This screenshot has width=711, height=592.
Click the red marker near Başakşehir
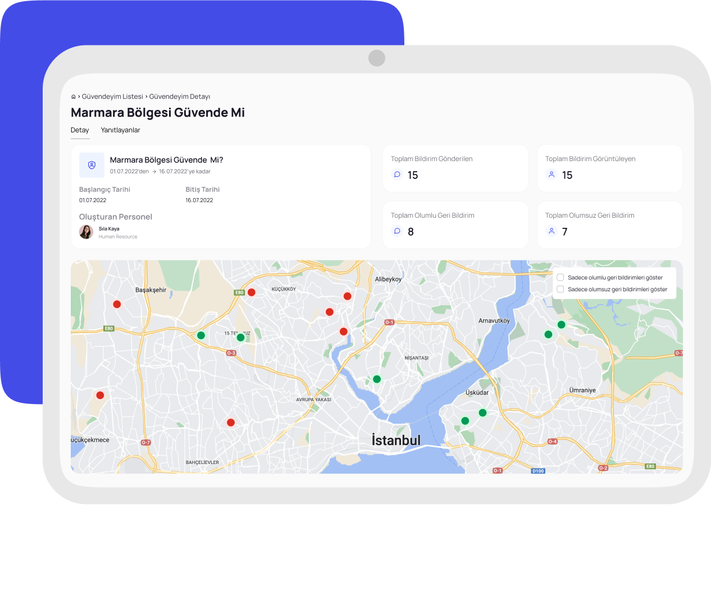click(117, 304)
